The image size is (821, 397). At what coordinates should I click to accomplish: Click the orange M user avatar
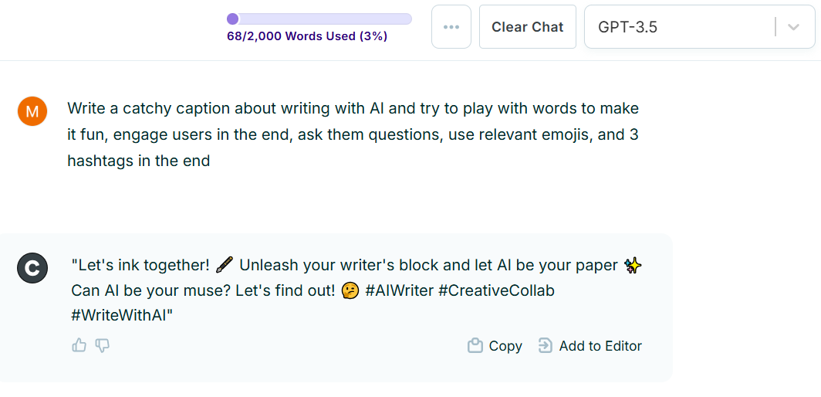coord(32,112)
